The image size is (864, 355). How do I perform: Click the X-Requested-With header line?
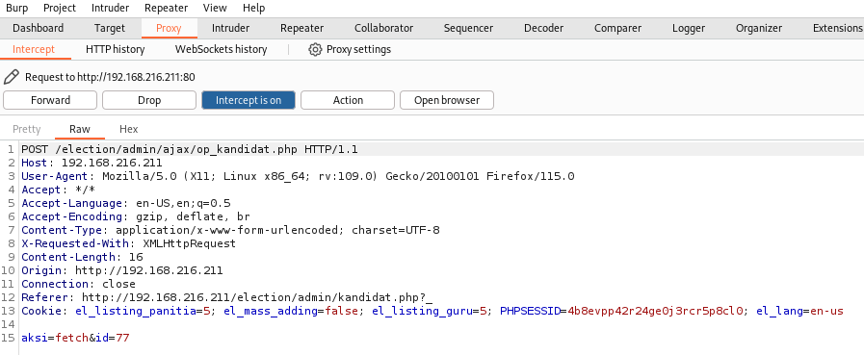[x=128, y=243]
